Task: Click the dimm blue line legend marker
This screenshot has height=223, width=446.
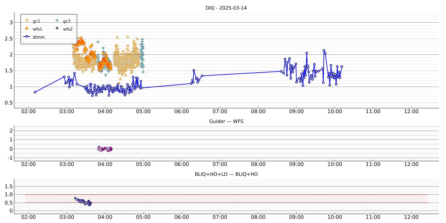Action: click(27, 37)
